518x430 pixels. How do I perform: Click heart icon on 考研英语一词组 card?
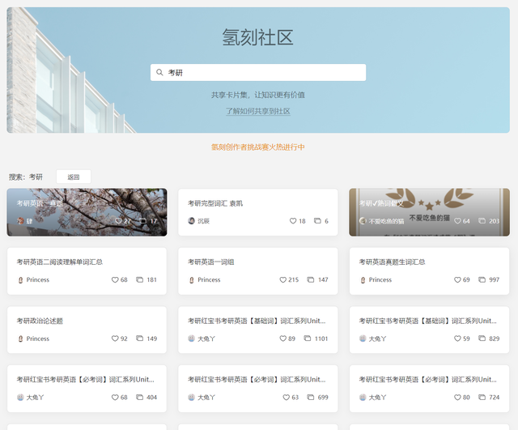pyautogui.click(x=283, y=280)
